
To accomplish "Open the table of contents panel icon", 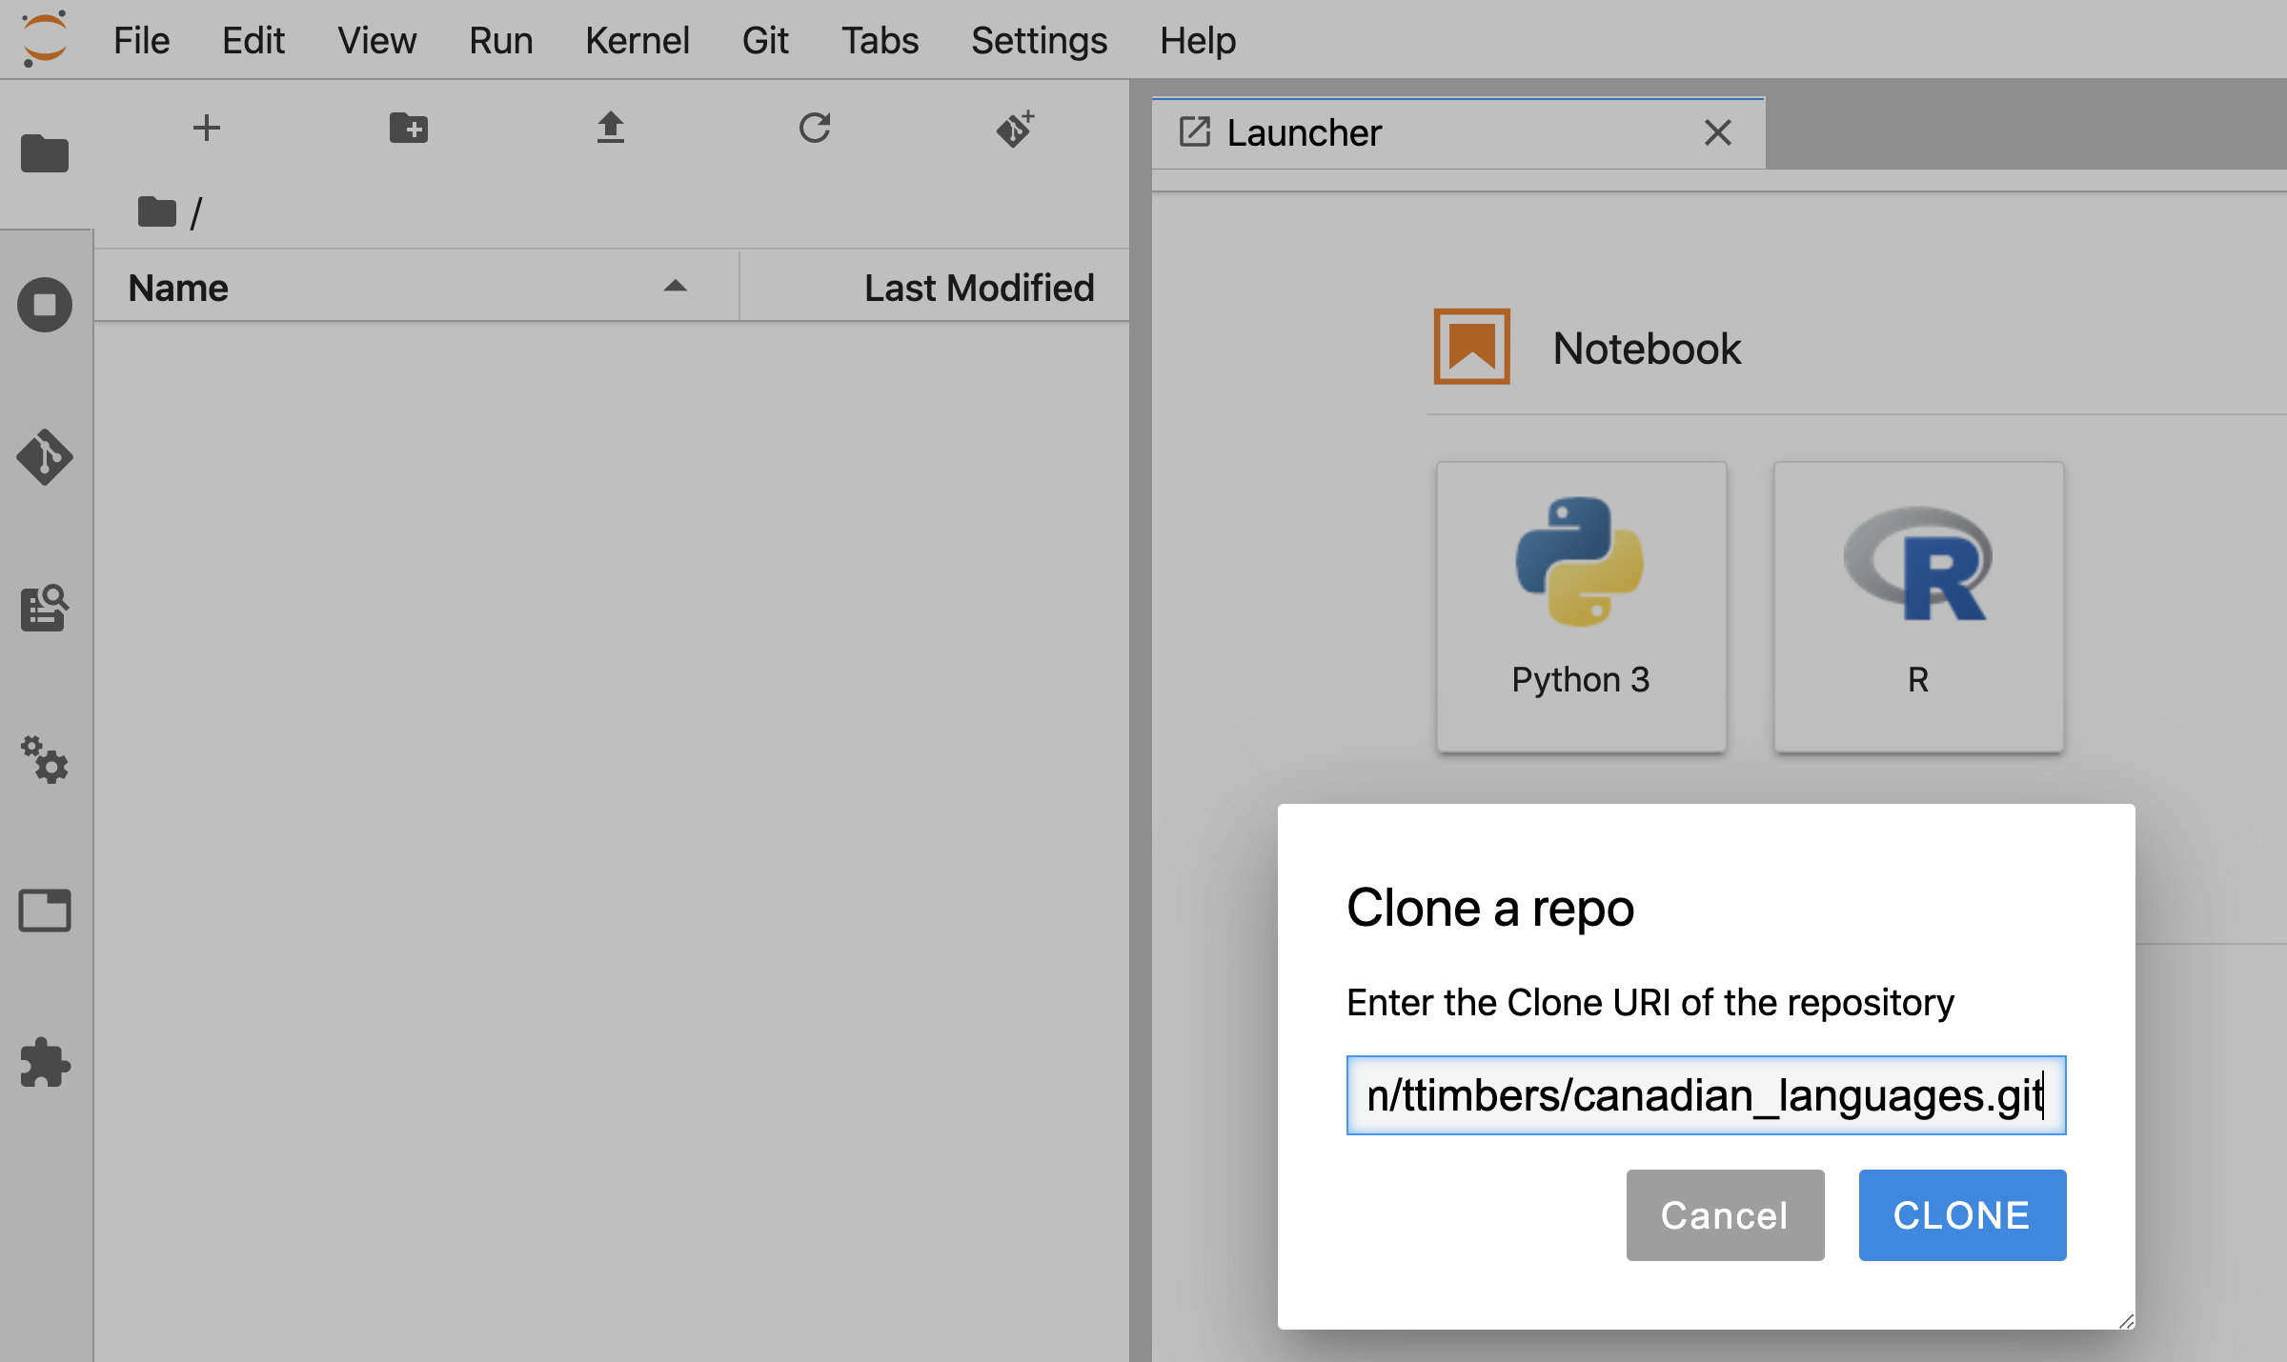I will [x=44, y=609].
